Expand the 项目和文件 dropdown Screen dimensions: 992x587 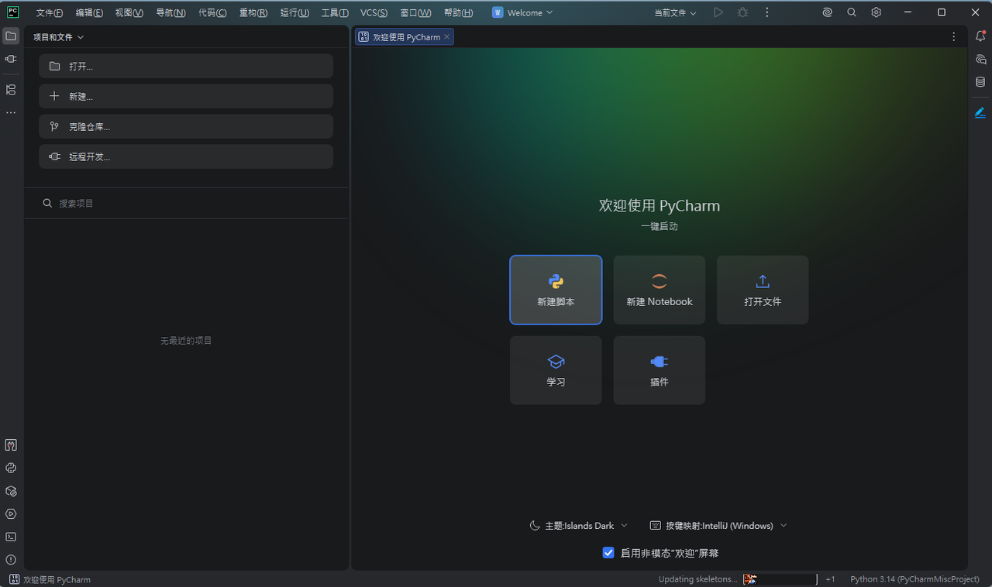coord(59,37)
